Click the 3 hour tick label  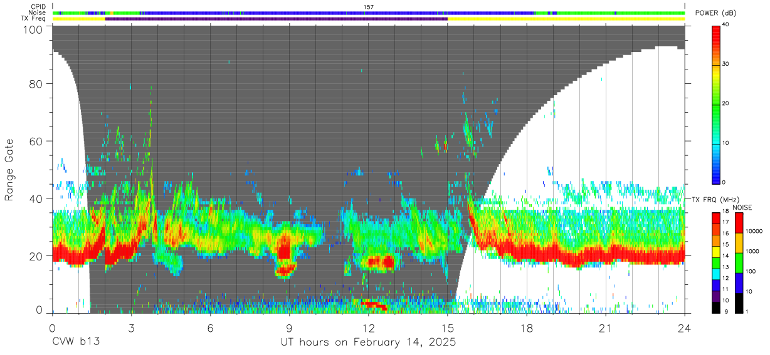click(x=131, y=329)
